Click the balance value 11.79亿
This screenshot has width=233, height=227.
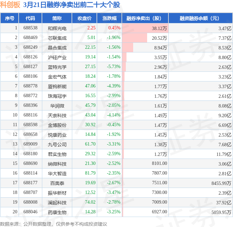pyautogui.click(x=224, y=154)
